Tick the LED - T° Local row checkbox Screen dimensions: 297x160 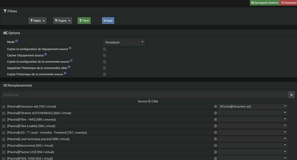pos(3,133)
